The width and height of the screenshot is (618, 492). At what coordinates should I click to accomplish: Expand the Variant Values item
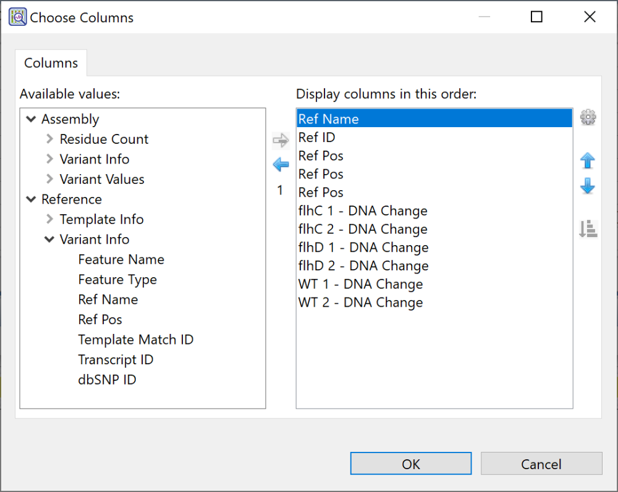[x=49, y=179]
